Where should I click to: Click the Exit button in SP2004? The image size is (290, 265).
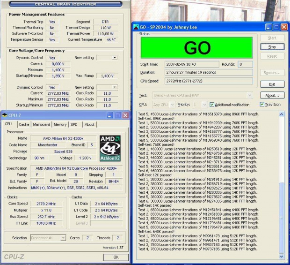coord(272,84)
